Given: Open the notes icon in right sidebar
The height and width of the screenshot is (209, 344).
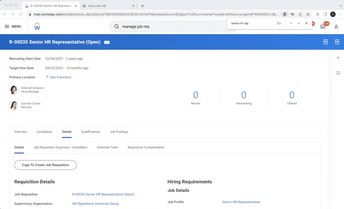Looking at the screenshot, I should pos(338,73).
